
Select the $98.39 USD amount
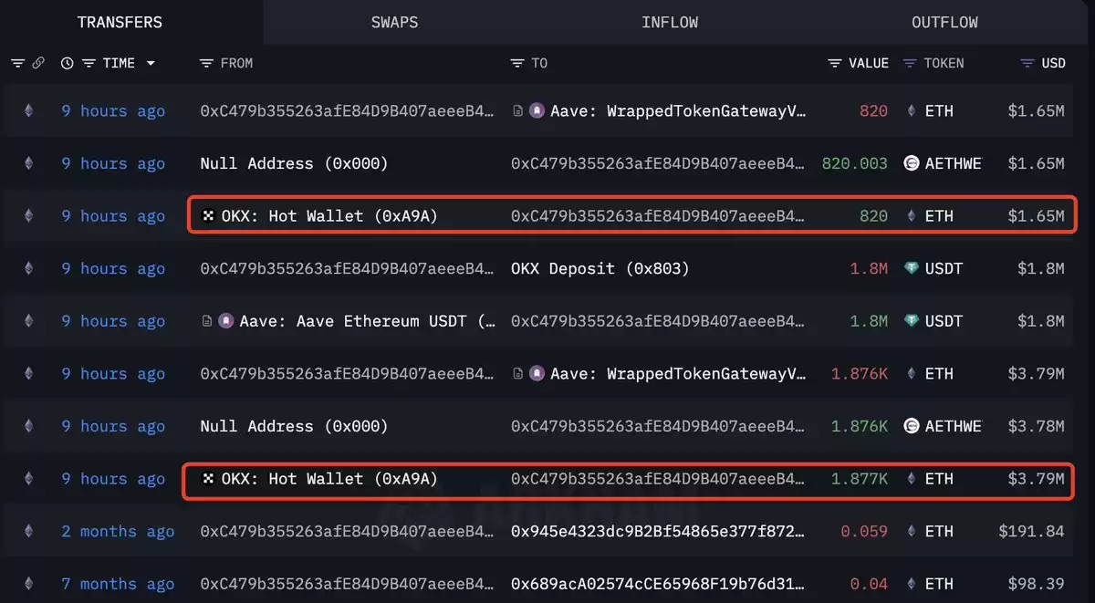tap(1036, 584)
